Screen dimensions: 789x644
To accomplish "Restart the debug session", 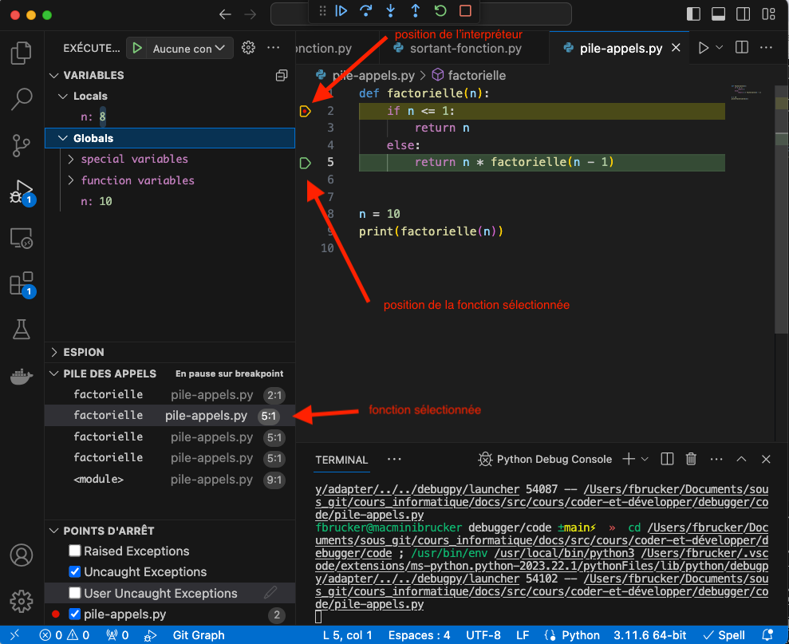I will 440,11.
